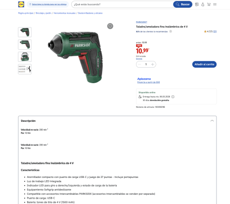Click the Buscar search button
The width and height of the screenshot is (230, 204).
tap(183, 4)
